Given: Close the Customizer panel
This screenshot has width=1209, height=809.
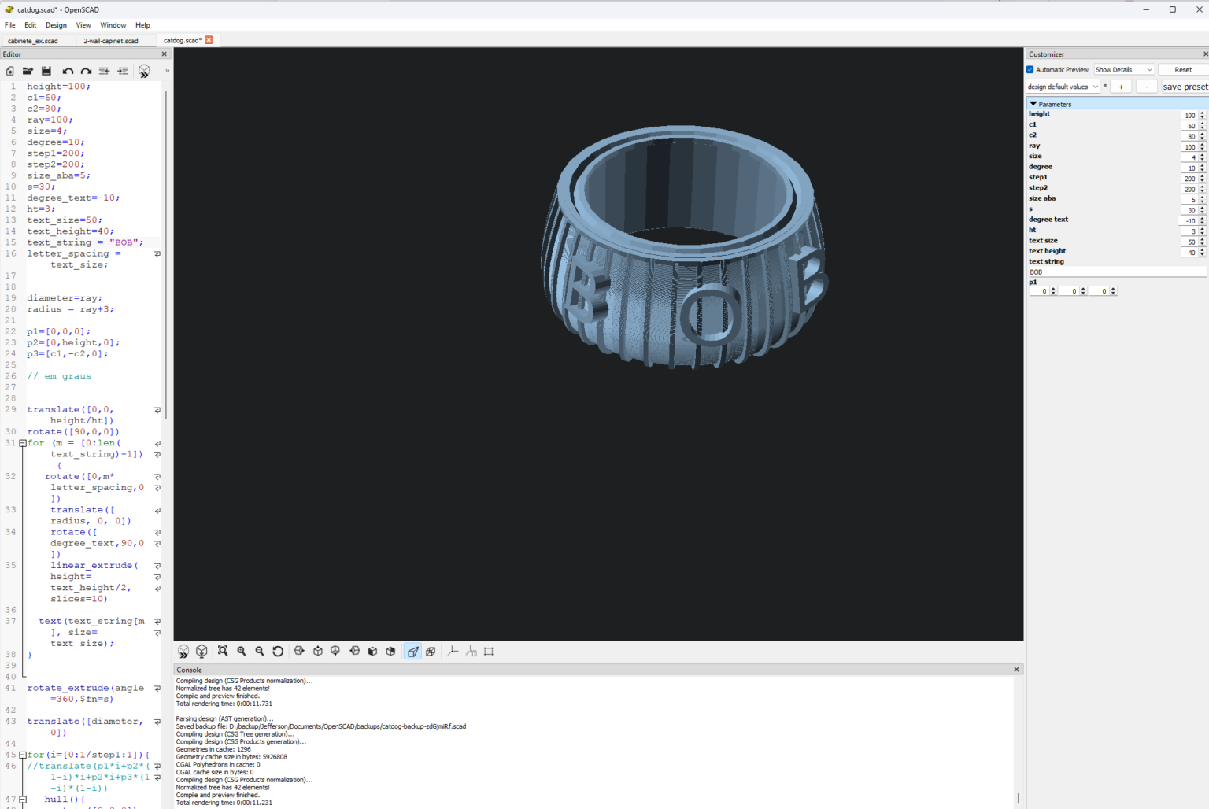Looking at the screenshot, I should tap(1205, 54).
